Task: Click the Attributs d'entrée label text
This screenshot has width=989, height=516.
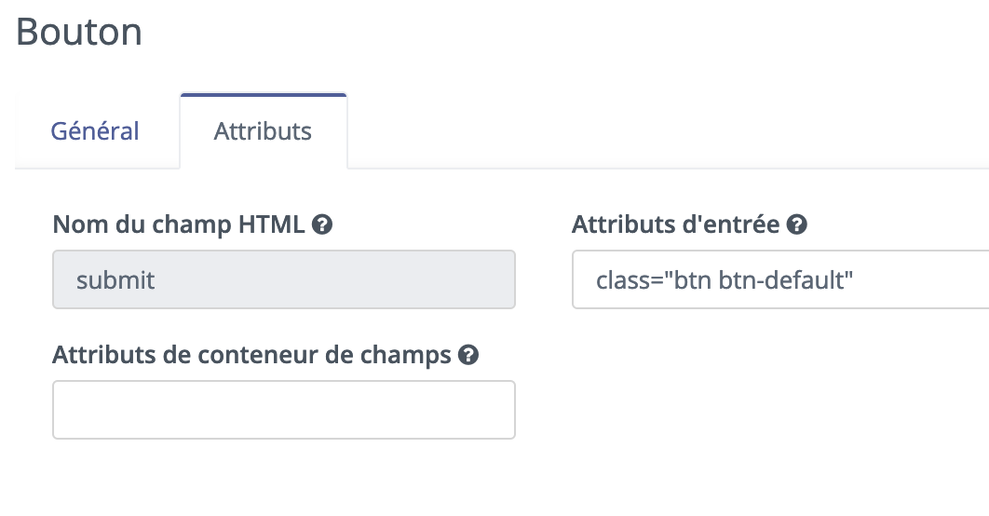Action: click(675, 224)
